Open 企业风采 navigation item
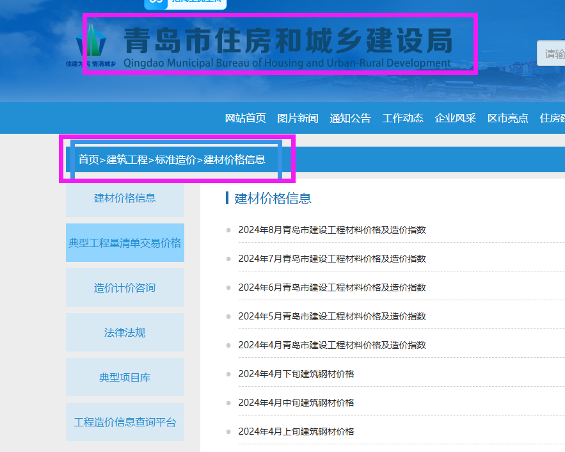This screenshot has width=565, height=452. pyautogui.click(x=456, y=118)
